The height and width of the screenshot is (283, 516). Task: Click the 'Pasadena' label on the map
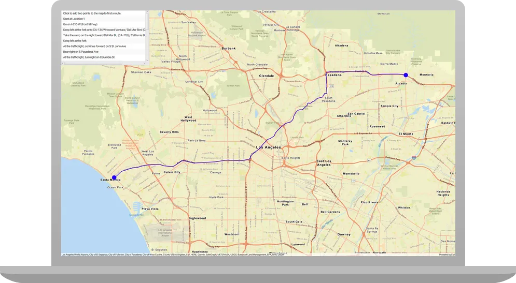[333, 75]
